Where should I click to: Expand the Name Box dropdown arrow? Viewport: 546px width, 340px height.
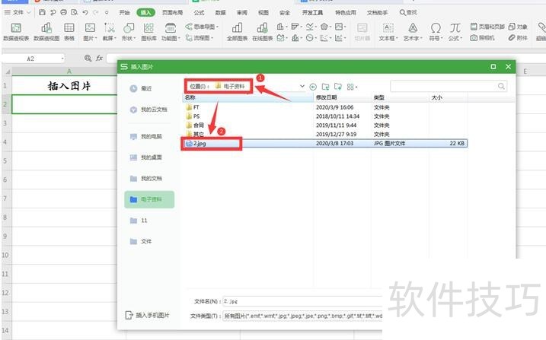(x=62, y=59)
